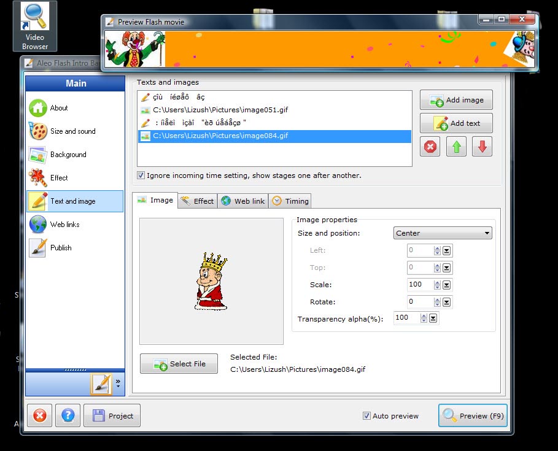This screenshot has width=558, height=451.
Task: Open the Size and position dropdown
Action: point(443,233)
